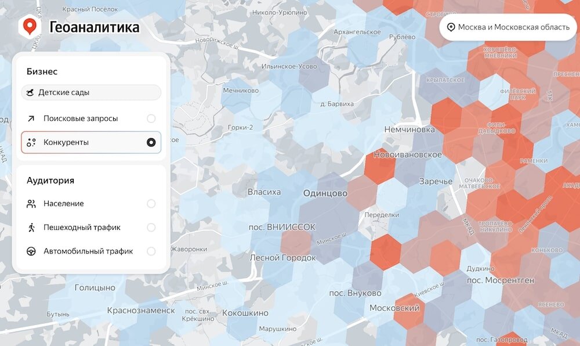Click the Красный Посёлок map label

[90, 9]
